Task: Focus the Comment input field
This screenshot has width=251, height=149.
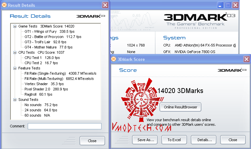Action: click(x=65, y=126)
